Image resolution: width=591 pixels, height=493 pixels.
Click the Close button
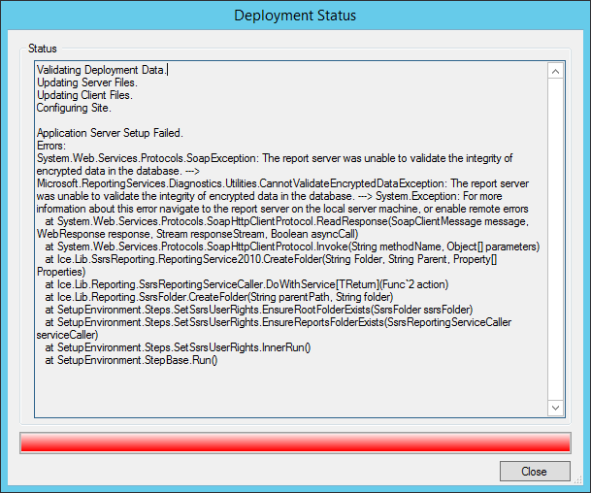coord(535,471)
